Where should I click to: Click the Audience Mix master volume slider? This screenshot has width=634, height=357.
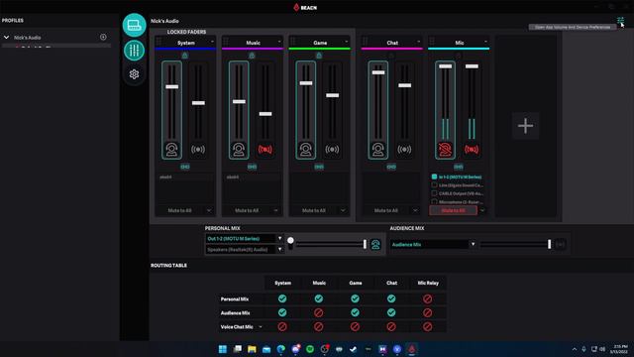click(x=515, y=244)
